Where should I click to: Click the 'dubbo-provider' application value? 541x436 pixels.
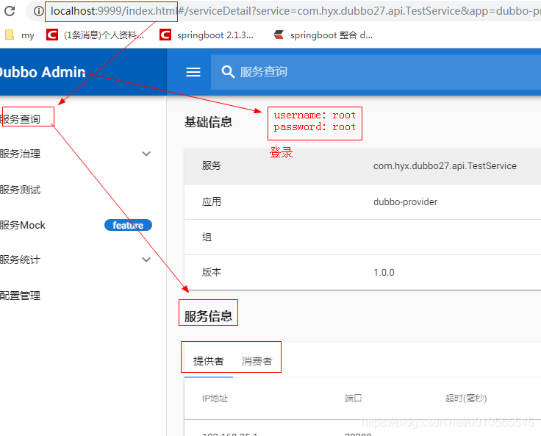point(406,202)
